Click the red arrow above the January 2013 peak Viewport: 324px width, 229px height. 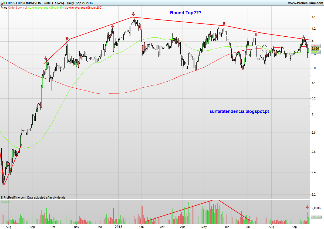(133, 14)
